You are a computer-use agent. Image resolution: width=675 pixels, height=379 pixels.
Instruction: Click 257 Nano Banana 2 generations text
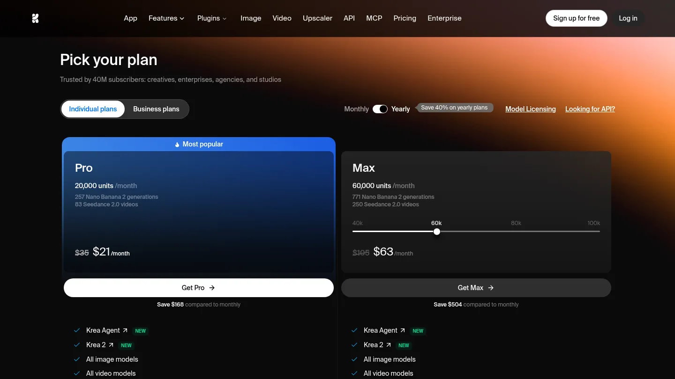pyautogui.click(x=117, y=197)
